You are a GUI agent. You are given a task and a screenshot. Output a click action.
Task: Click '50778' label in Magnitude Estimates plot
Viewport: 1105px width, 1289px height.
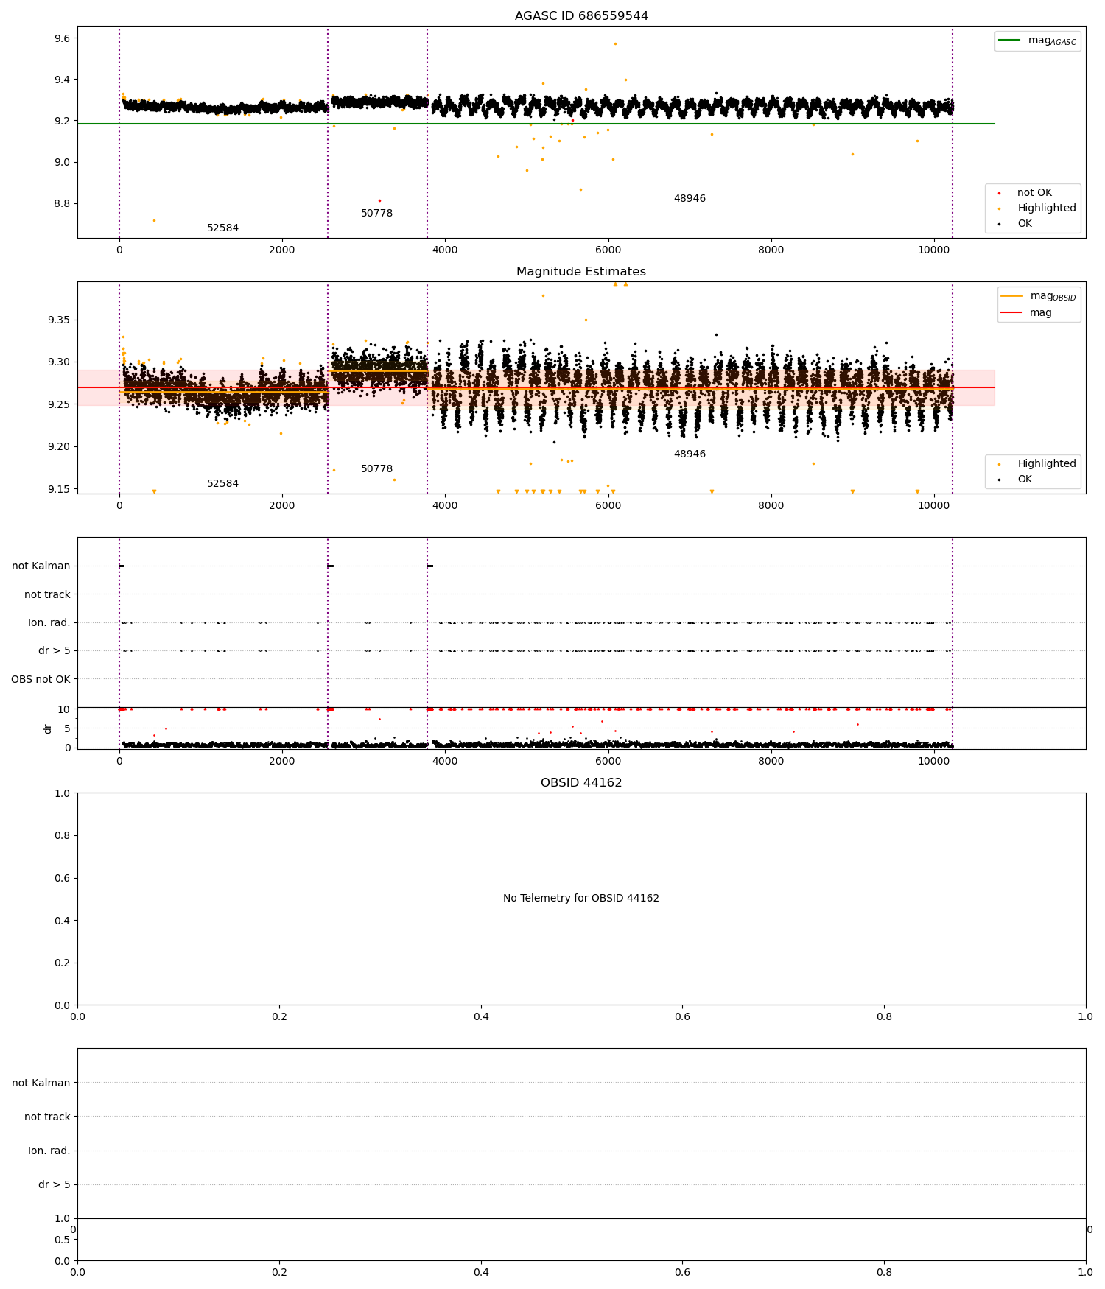[376, 469]
